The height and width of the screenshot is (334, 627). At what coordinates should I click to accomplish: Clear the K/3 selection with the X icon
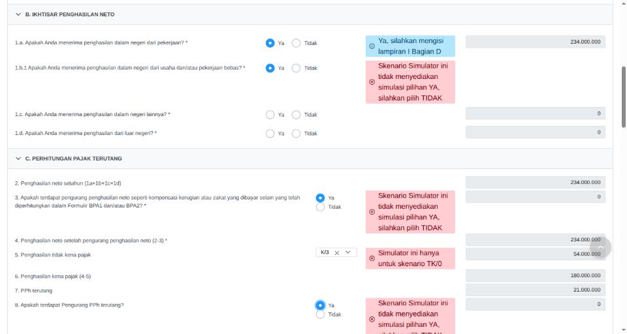337,252
